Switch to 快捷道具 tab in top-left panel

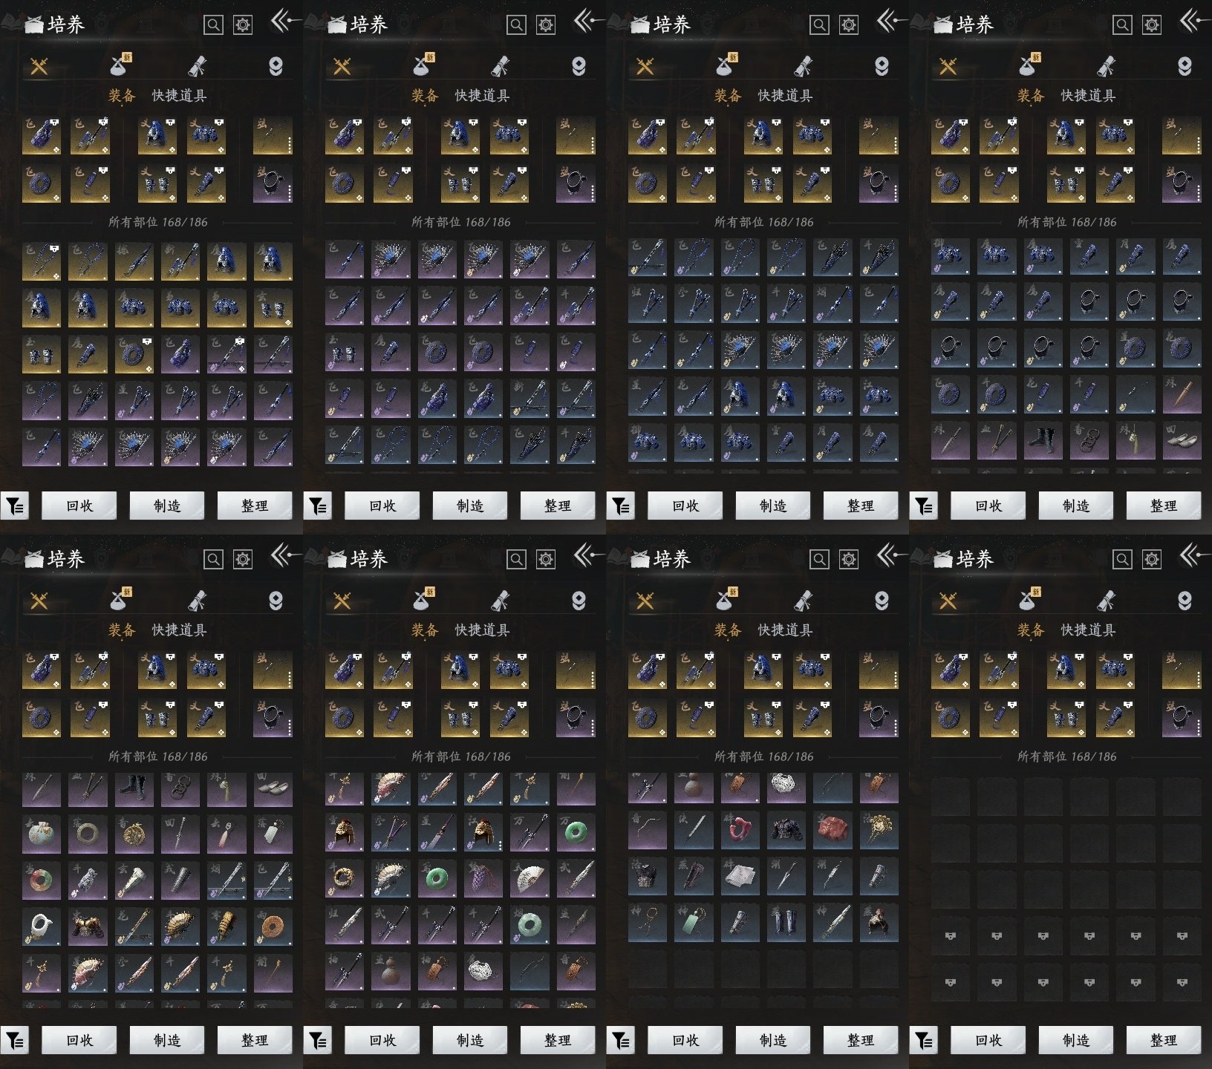click(x=179, y=96)
